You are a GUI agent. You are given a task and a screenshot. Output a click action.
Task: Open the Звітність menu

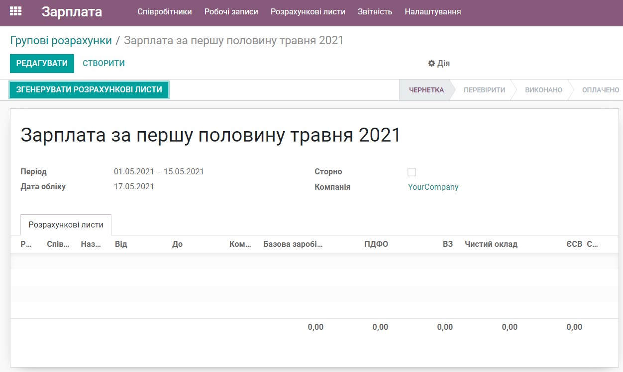click(375, 11)
